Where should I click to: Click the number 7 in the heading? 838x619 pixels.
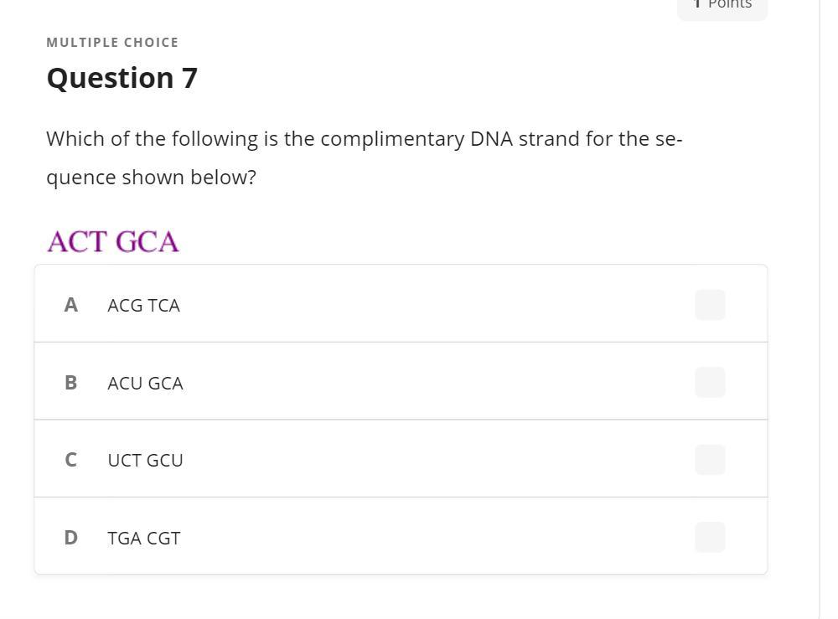click(189, 78)
